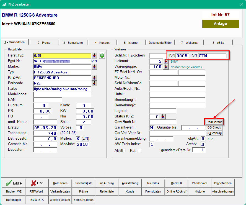The width and height of the screenshot is (246, 205).
Task: Focus the Herst.Typ input field
Action: tap(62, 56)
